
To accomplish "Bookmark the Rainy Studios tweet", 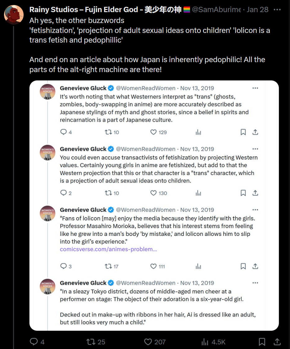I will point(262,342).
